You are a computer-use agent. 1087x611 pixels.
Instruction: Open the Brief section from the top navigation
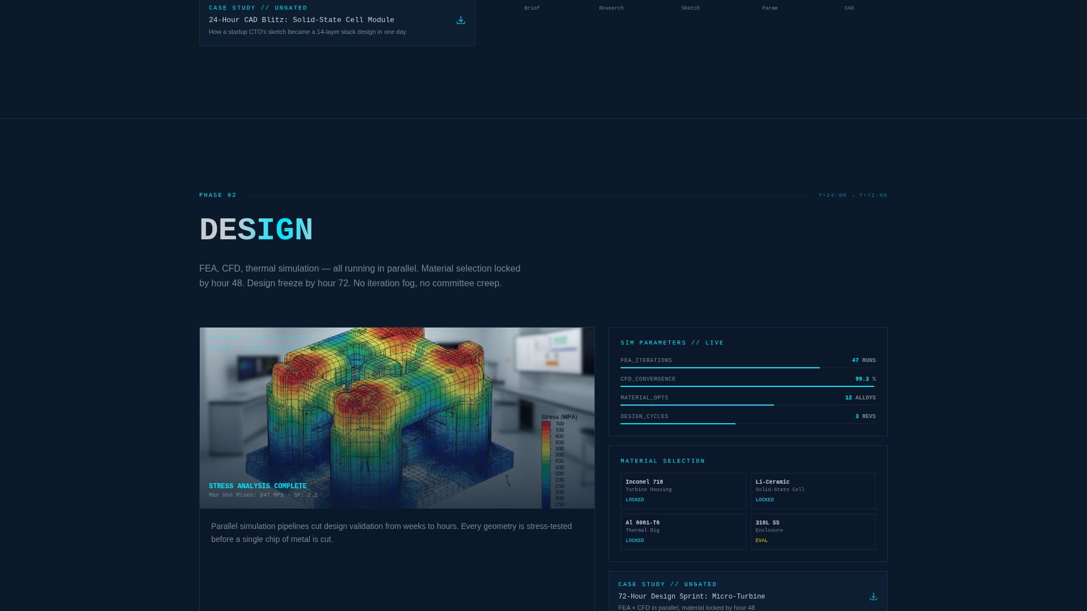pos(531,7)
